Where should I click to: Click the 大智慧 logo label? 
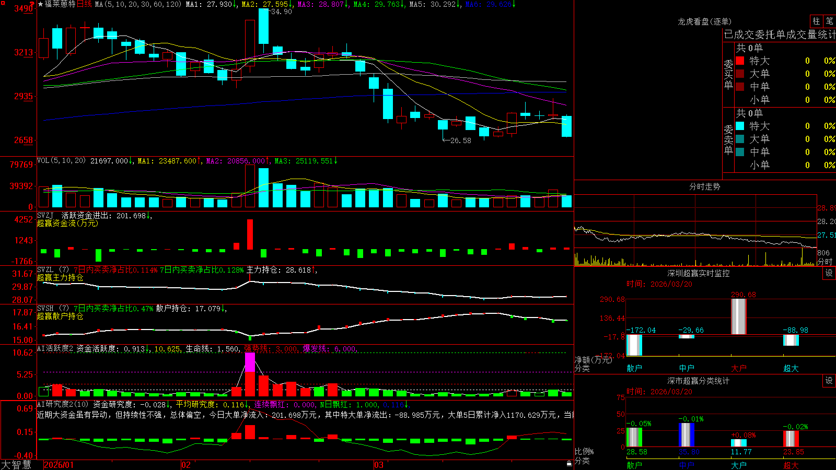pyautogui.click(x=16, y=465)
